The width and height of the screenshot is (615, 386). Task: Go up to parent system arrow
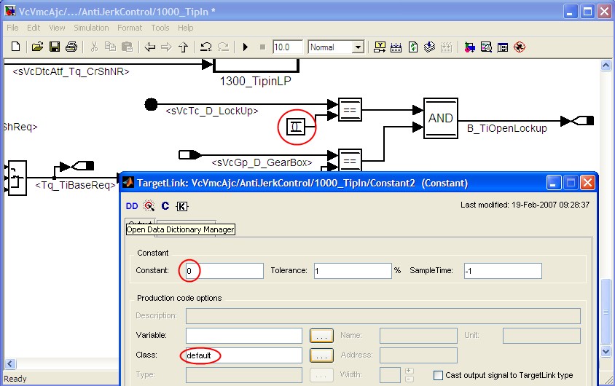(x=183, y=47)
